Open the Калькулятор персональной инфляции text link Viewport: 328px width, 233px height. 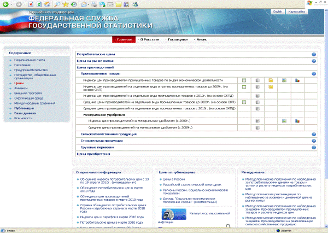[209, 213]
